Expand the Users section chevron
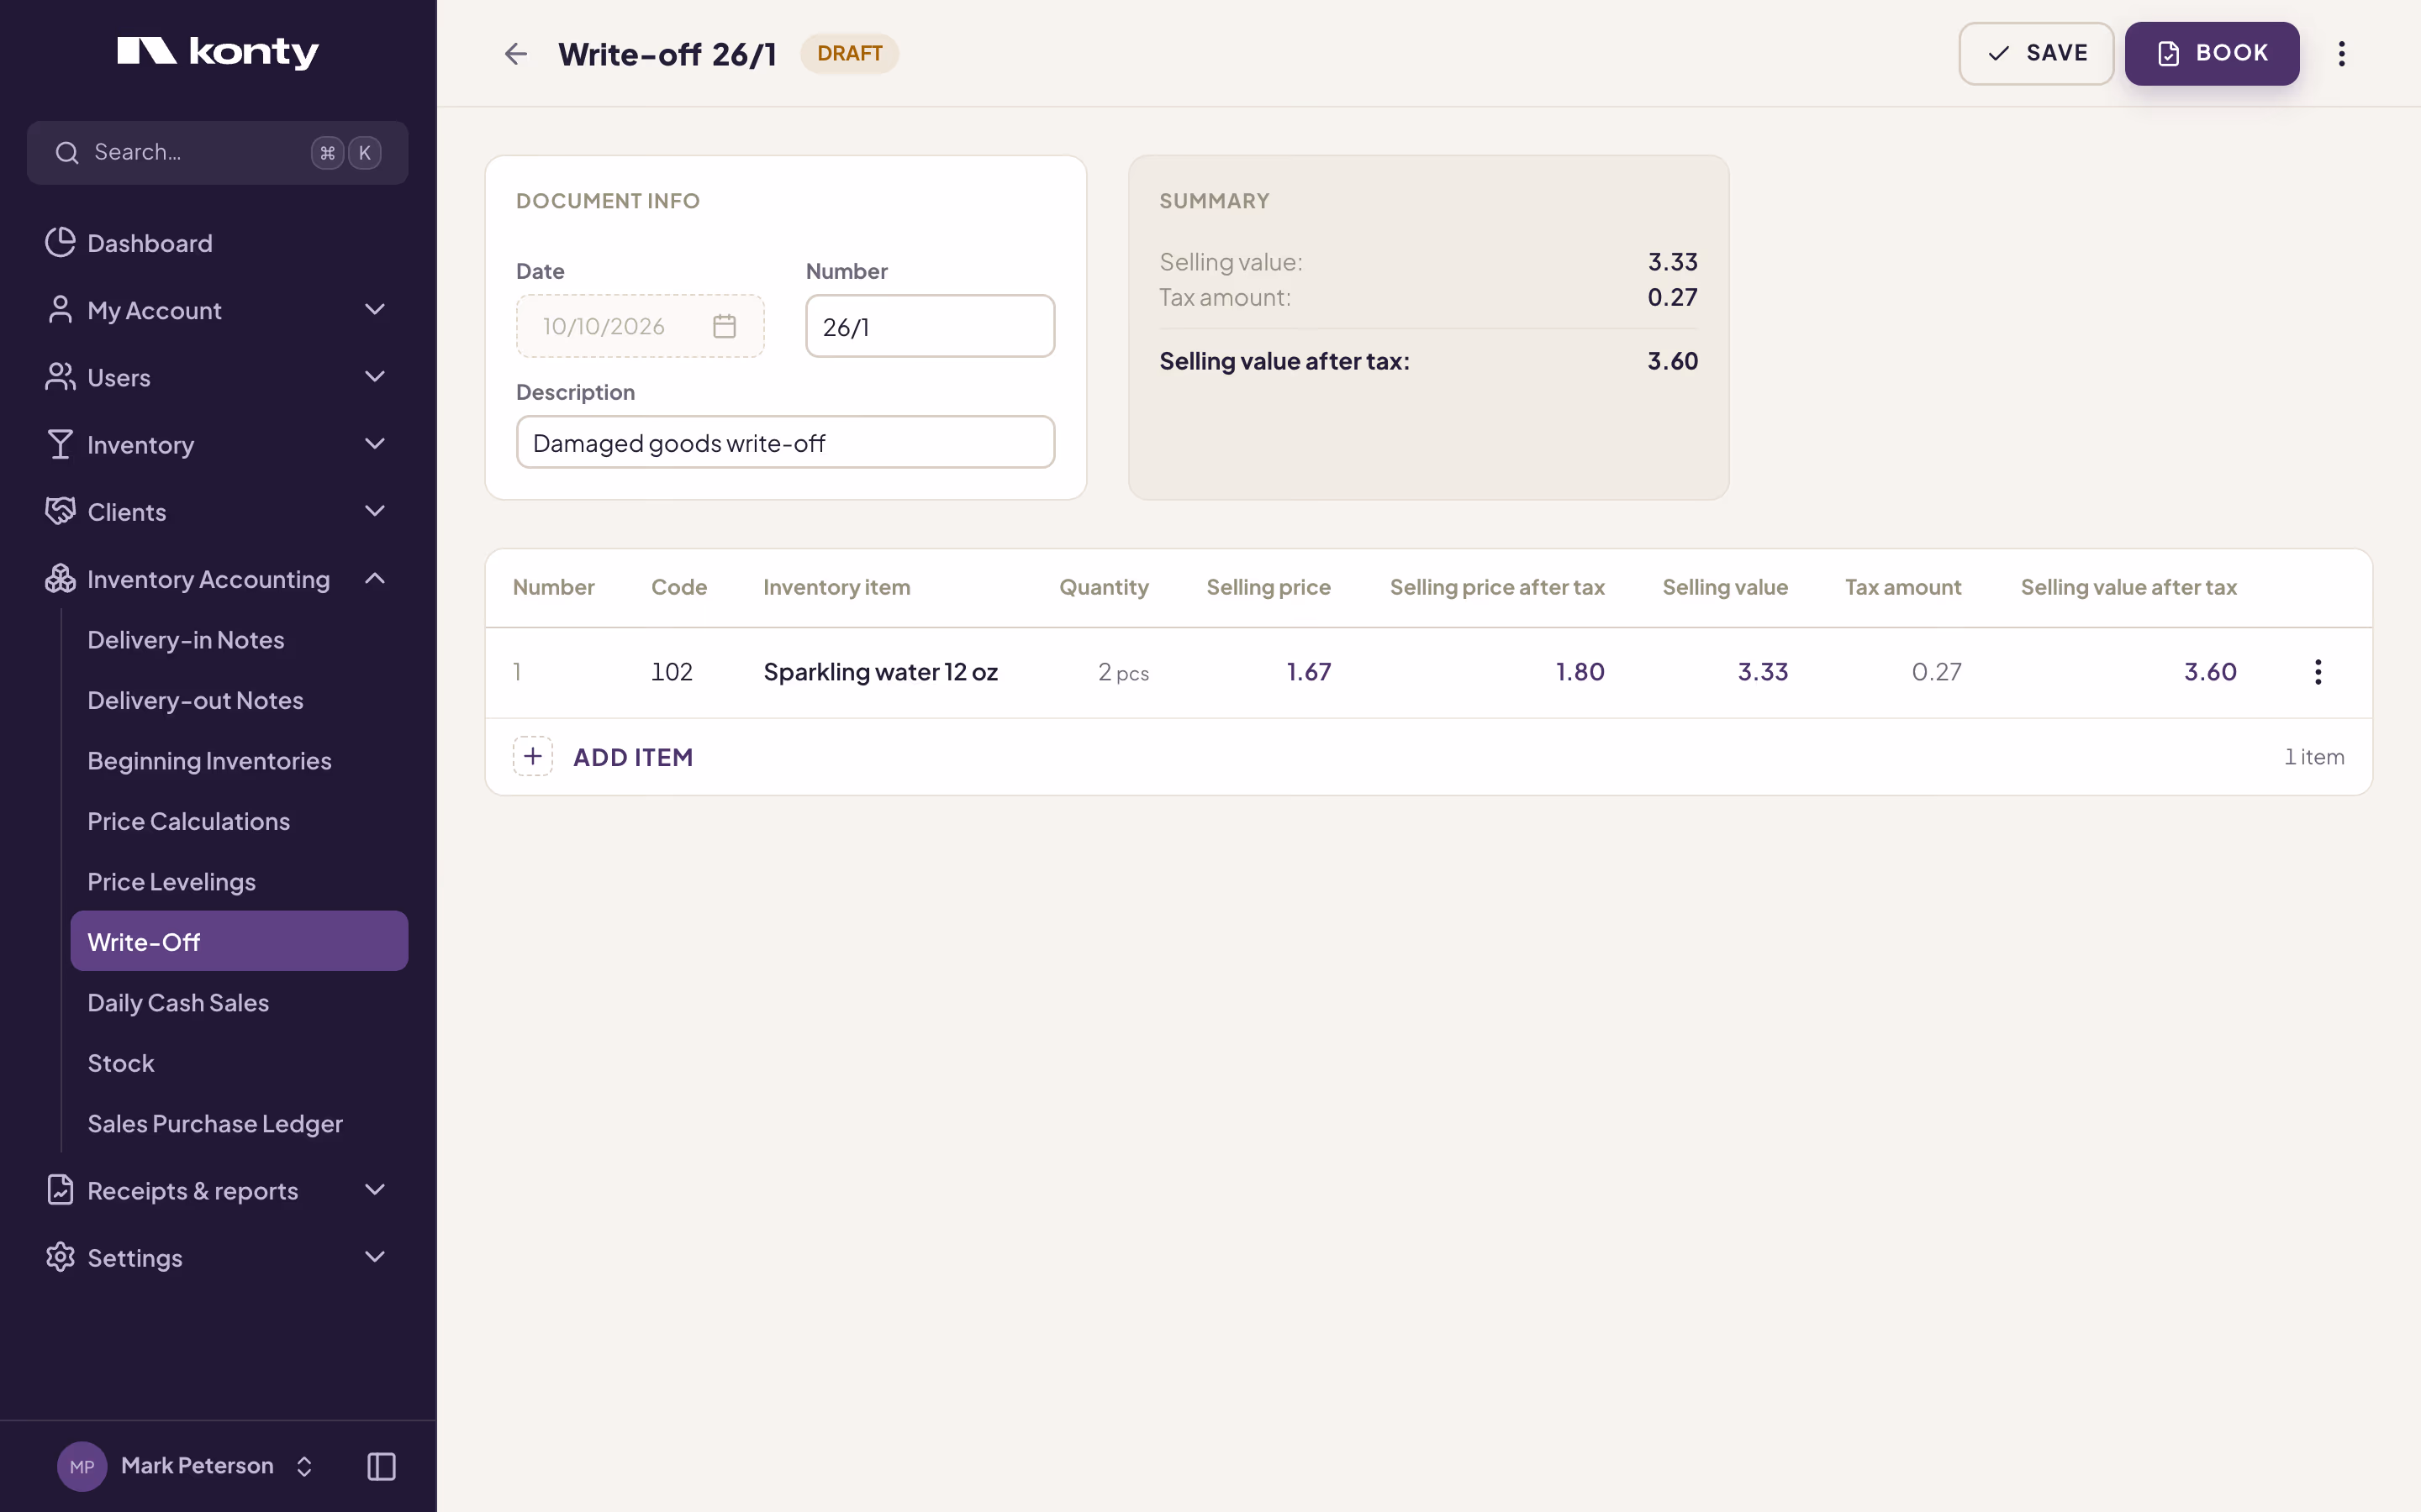This screenshot has height=1512, width=2421. click(375, 377)
